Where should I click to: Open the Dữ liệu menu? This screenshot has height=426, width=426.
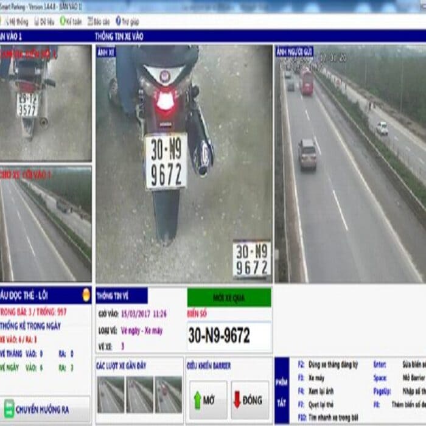click(44, 21)
